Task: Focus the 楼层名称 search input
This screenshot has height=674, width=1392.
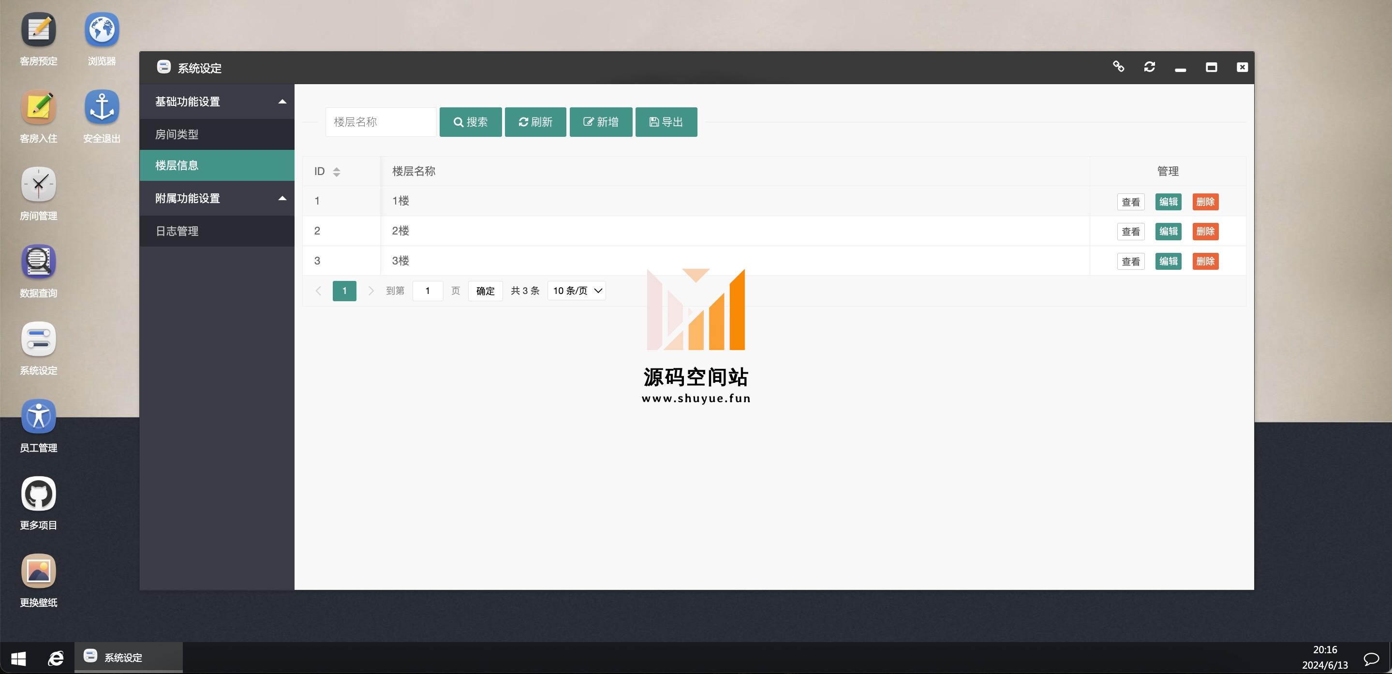Action: click(381, 122)
